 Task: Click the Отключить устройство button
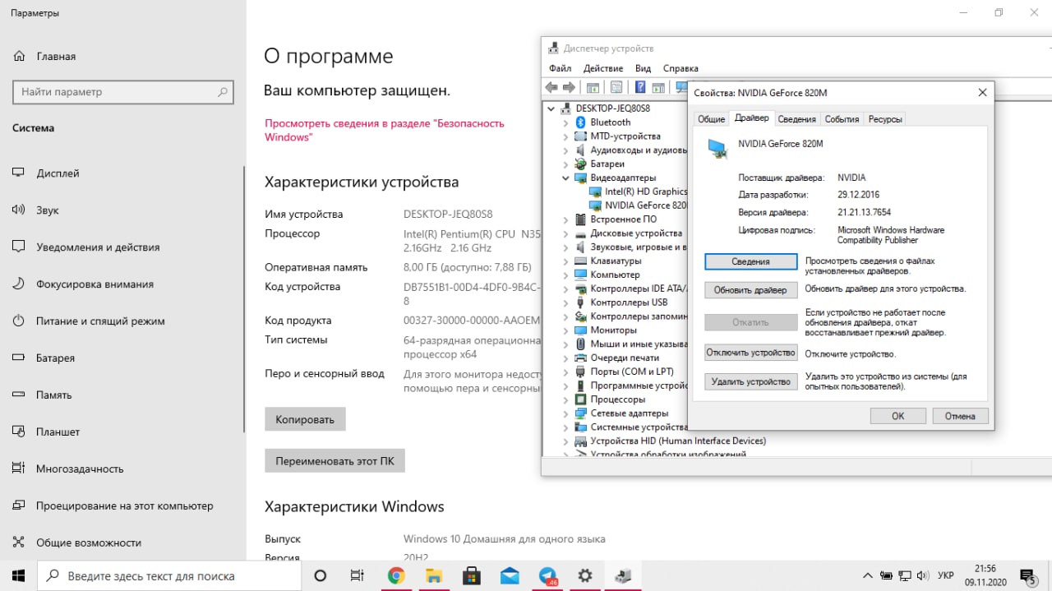[751, 353]
